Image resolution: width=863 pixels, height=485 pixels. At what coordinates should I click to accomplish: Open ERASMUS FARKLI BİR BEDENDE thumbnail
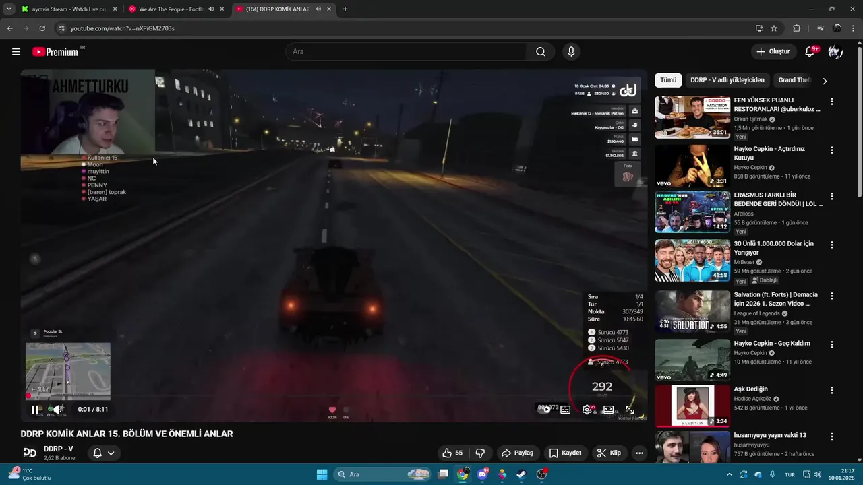tap(692, 212)
